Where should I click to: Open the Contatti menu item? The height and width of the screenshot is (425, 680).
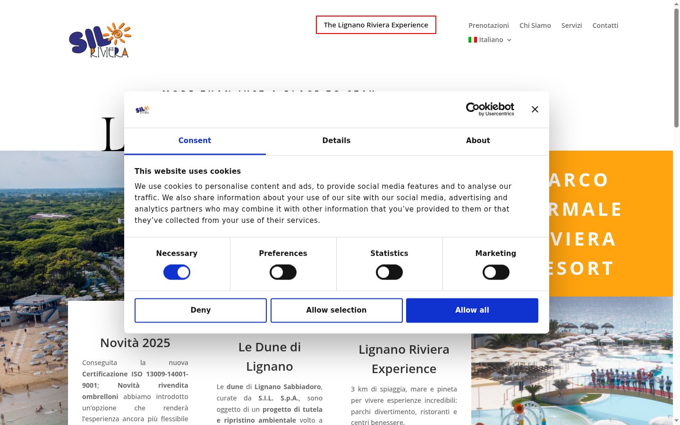tap(605, 25)
